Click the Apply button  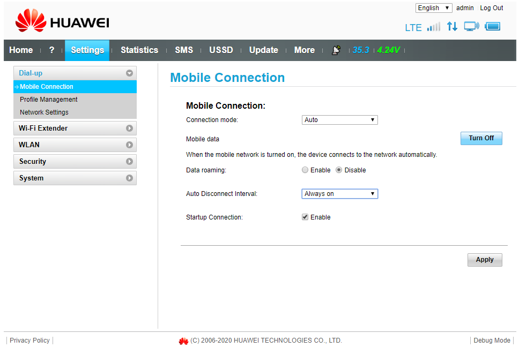(485, 260)
